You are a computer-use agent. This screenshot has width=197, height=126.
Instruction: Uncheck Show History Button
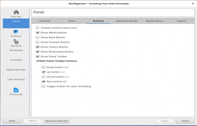[37, 47]
